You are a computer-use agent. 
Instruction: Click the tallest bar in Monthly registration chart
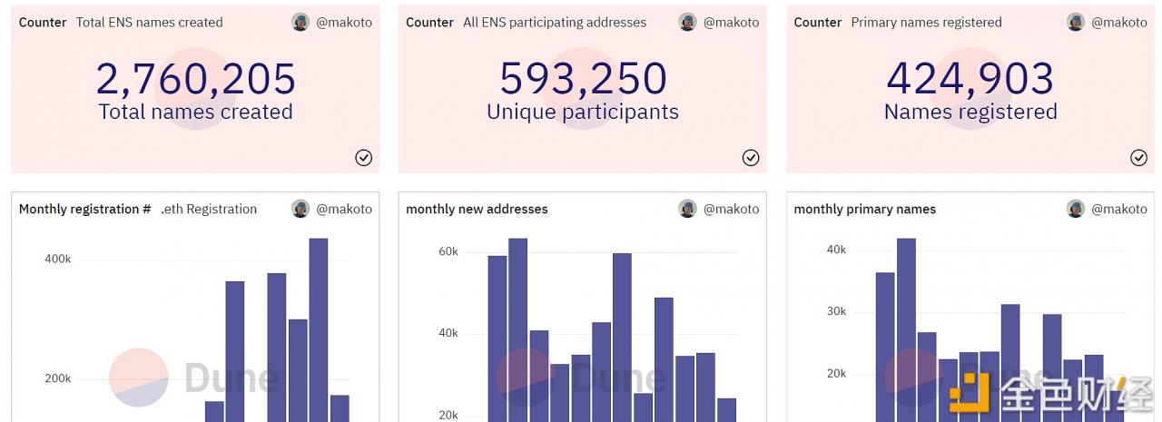(x=319, y=327)
